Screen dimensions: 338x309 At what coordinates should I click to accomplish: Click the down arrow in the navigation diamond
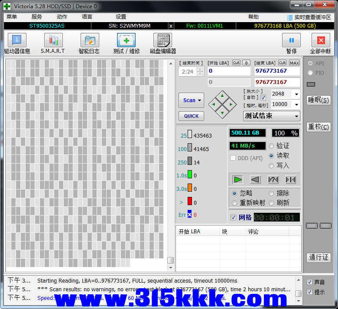pos(222,113)
